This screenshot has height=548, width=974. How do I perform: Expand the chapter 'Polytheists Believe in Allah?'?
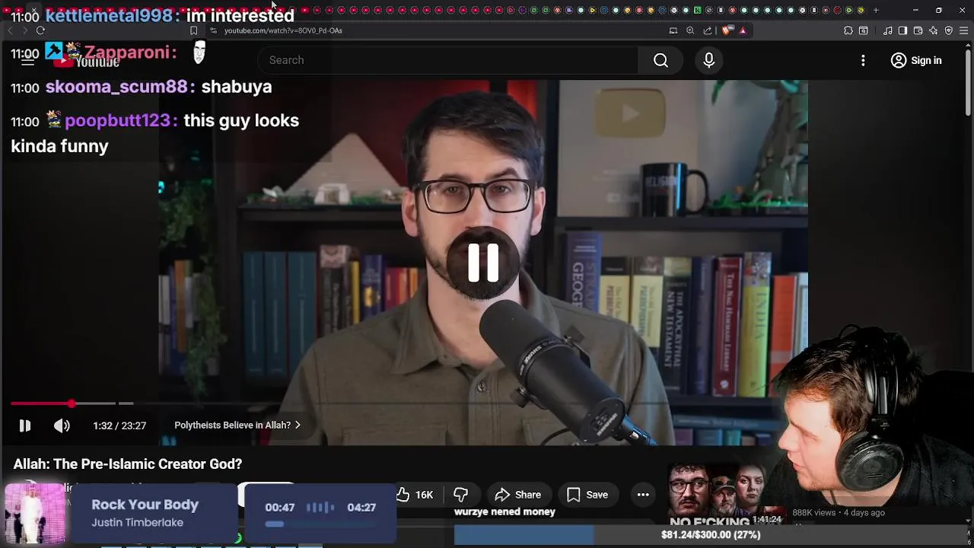point(237,425)
